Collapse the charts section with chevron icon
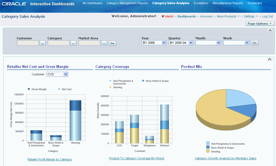Image resolution: width=276 pixels, height=166 pixels. pyautogui.click(x=270, y=59)
